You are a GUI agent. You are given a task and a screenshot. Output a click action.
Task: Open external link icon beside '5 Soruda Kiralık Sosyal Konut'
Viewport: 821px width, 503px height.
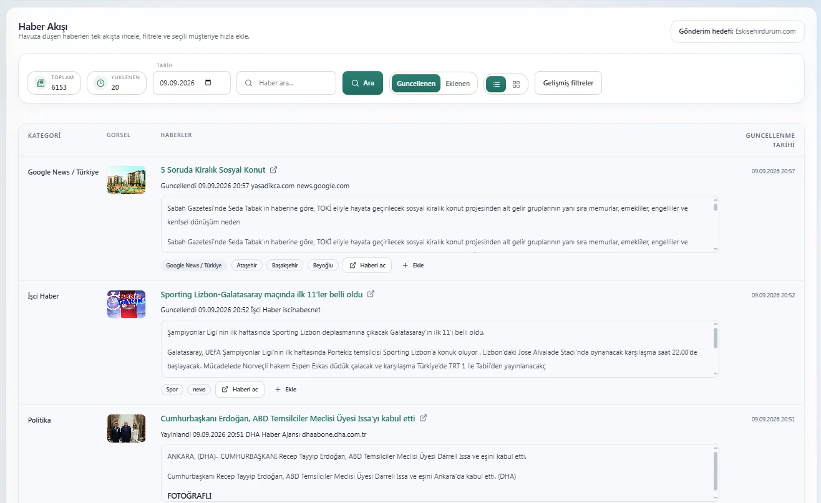point(273,170)
